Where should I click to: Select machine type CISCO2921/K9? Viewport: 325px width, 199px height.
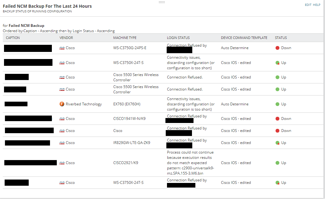[x=126, y=163]
